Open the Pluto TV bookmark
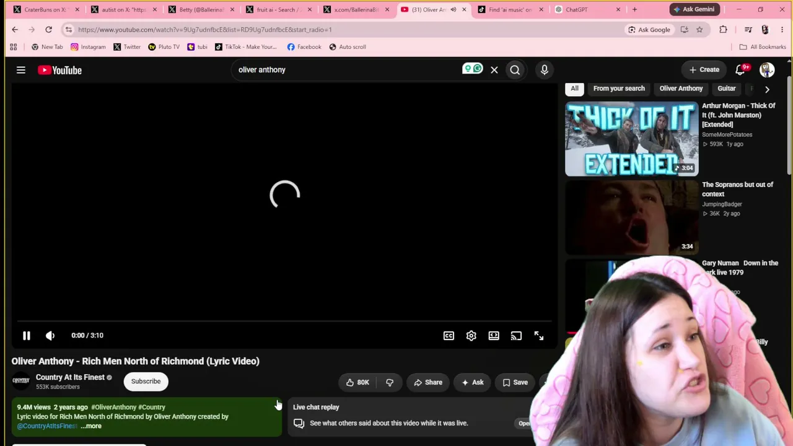793x446 pixels. coord(164,47)
